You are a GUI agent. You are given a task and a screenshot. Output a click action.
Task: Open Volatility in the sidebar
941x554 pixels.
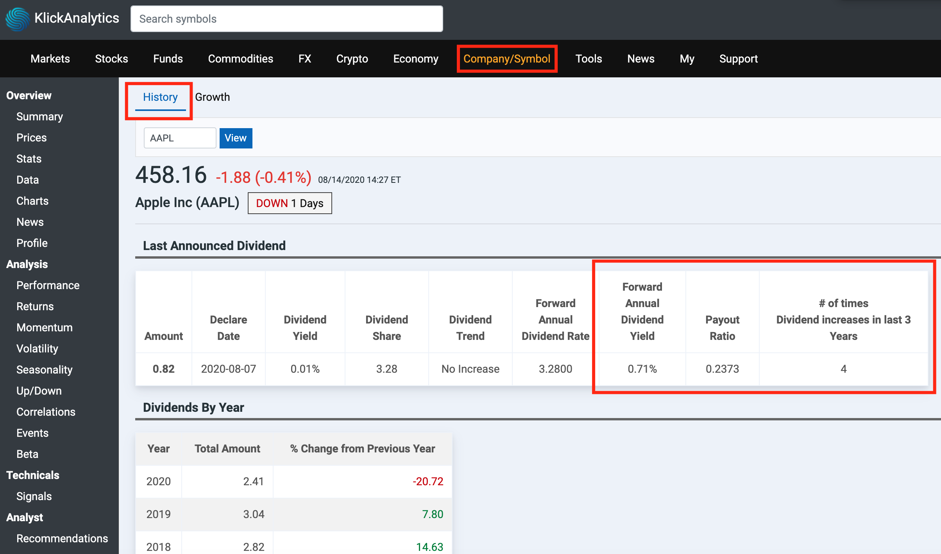pos(37,348)
